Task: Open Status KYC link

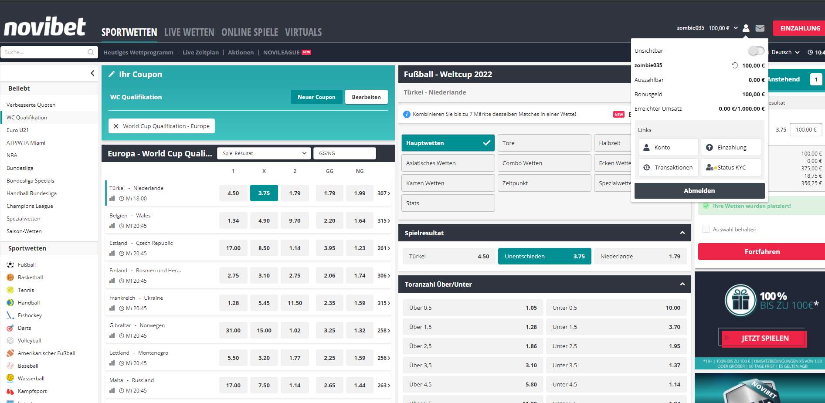Action: [731, 167]
